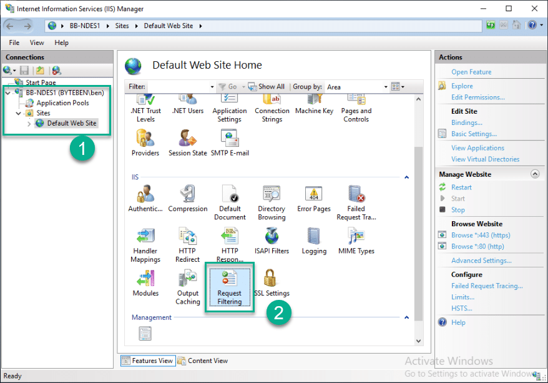Open the Help menu
The image size is (548, 383).
[62, 42]
